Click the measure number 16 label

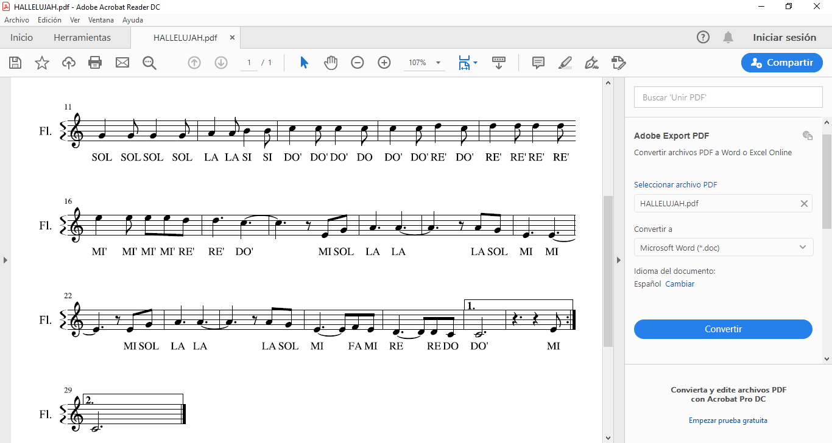click(x=68, y=201)
